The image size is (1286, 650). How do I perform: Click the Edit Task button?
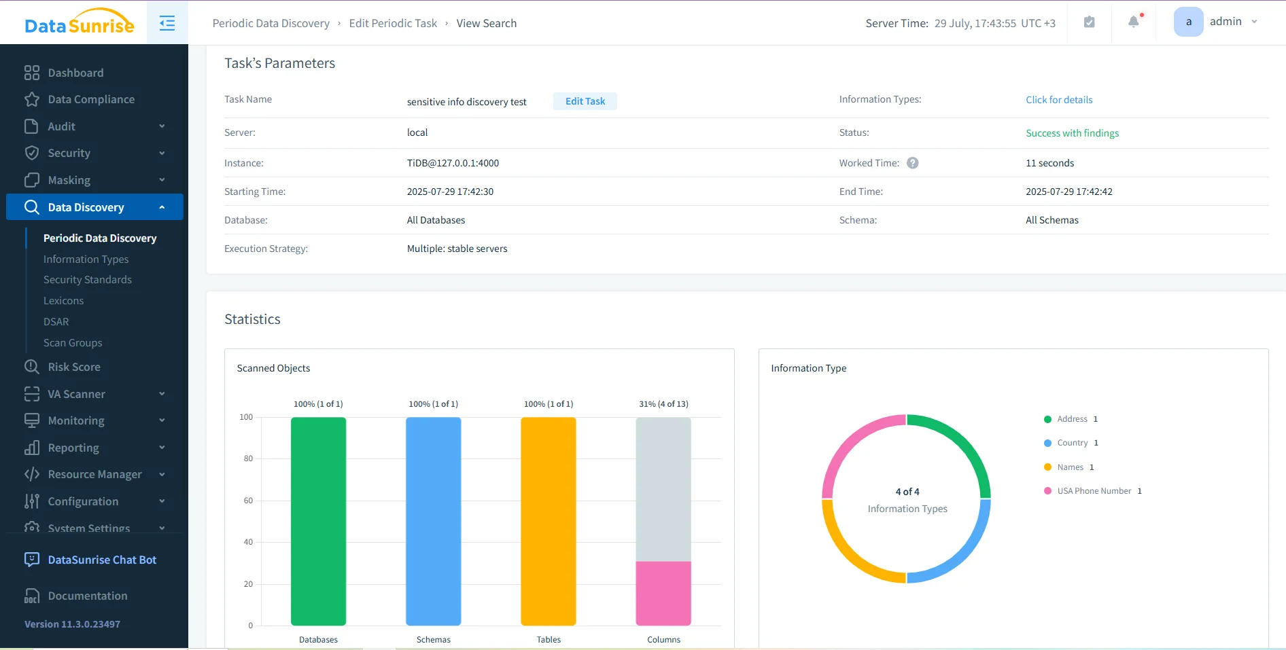pos(585,101)
